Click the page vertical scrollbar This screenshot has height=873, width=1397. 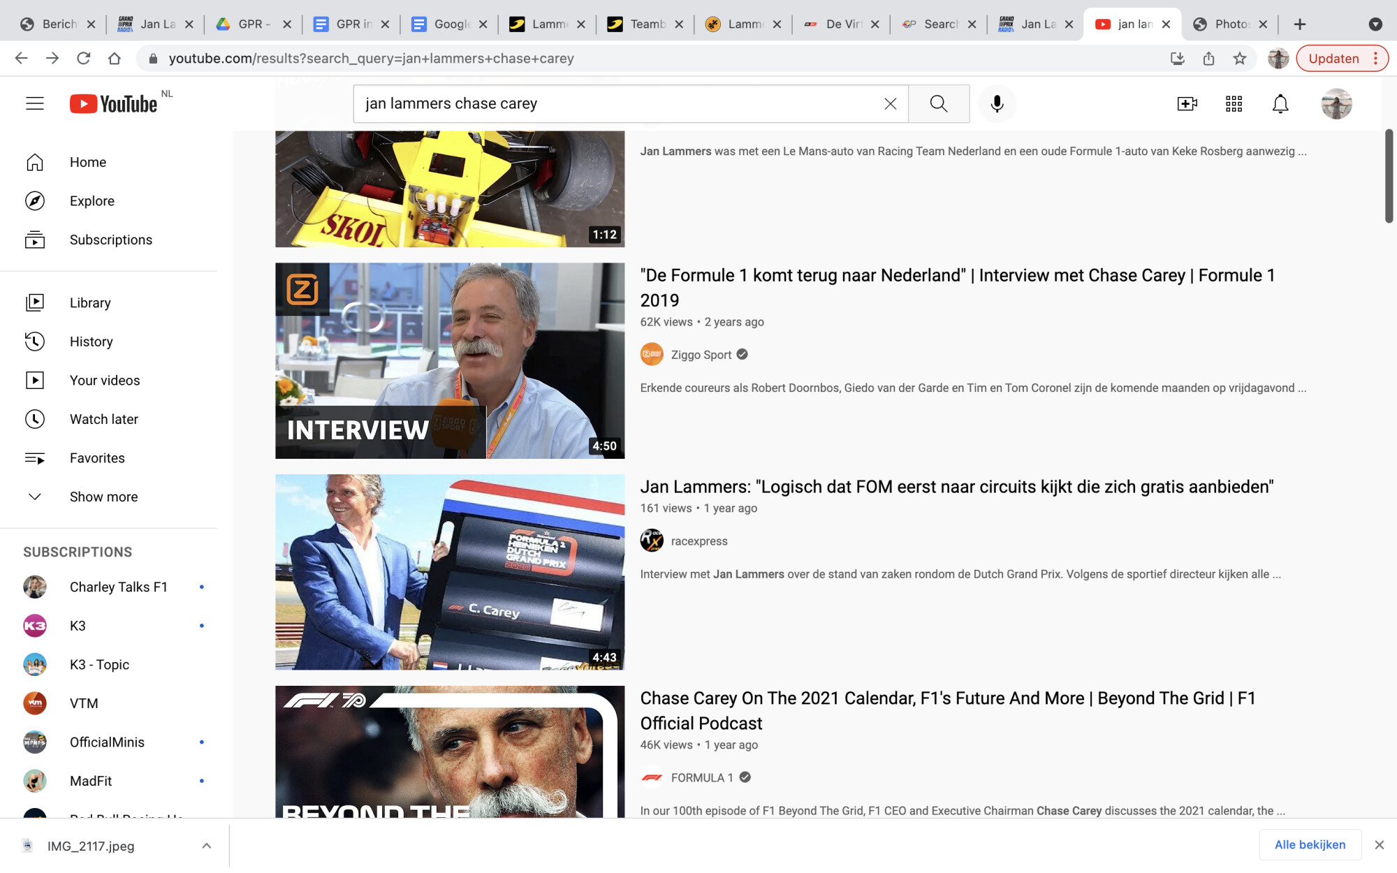[x=1389, y=175]
